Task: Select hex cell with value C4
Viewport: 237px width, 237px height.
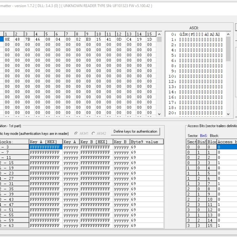Action: point(130,39)
